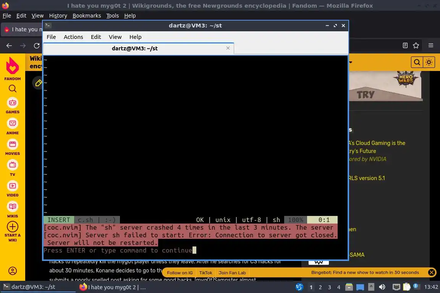Close the dartz@VM3 terminal tab
This screenshot has width=440, height=293.
[228, 48]
